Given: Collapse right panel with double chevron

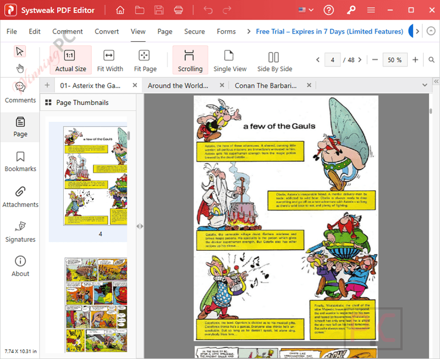Looking at the screenshot, I should point(436,81).
